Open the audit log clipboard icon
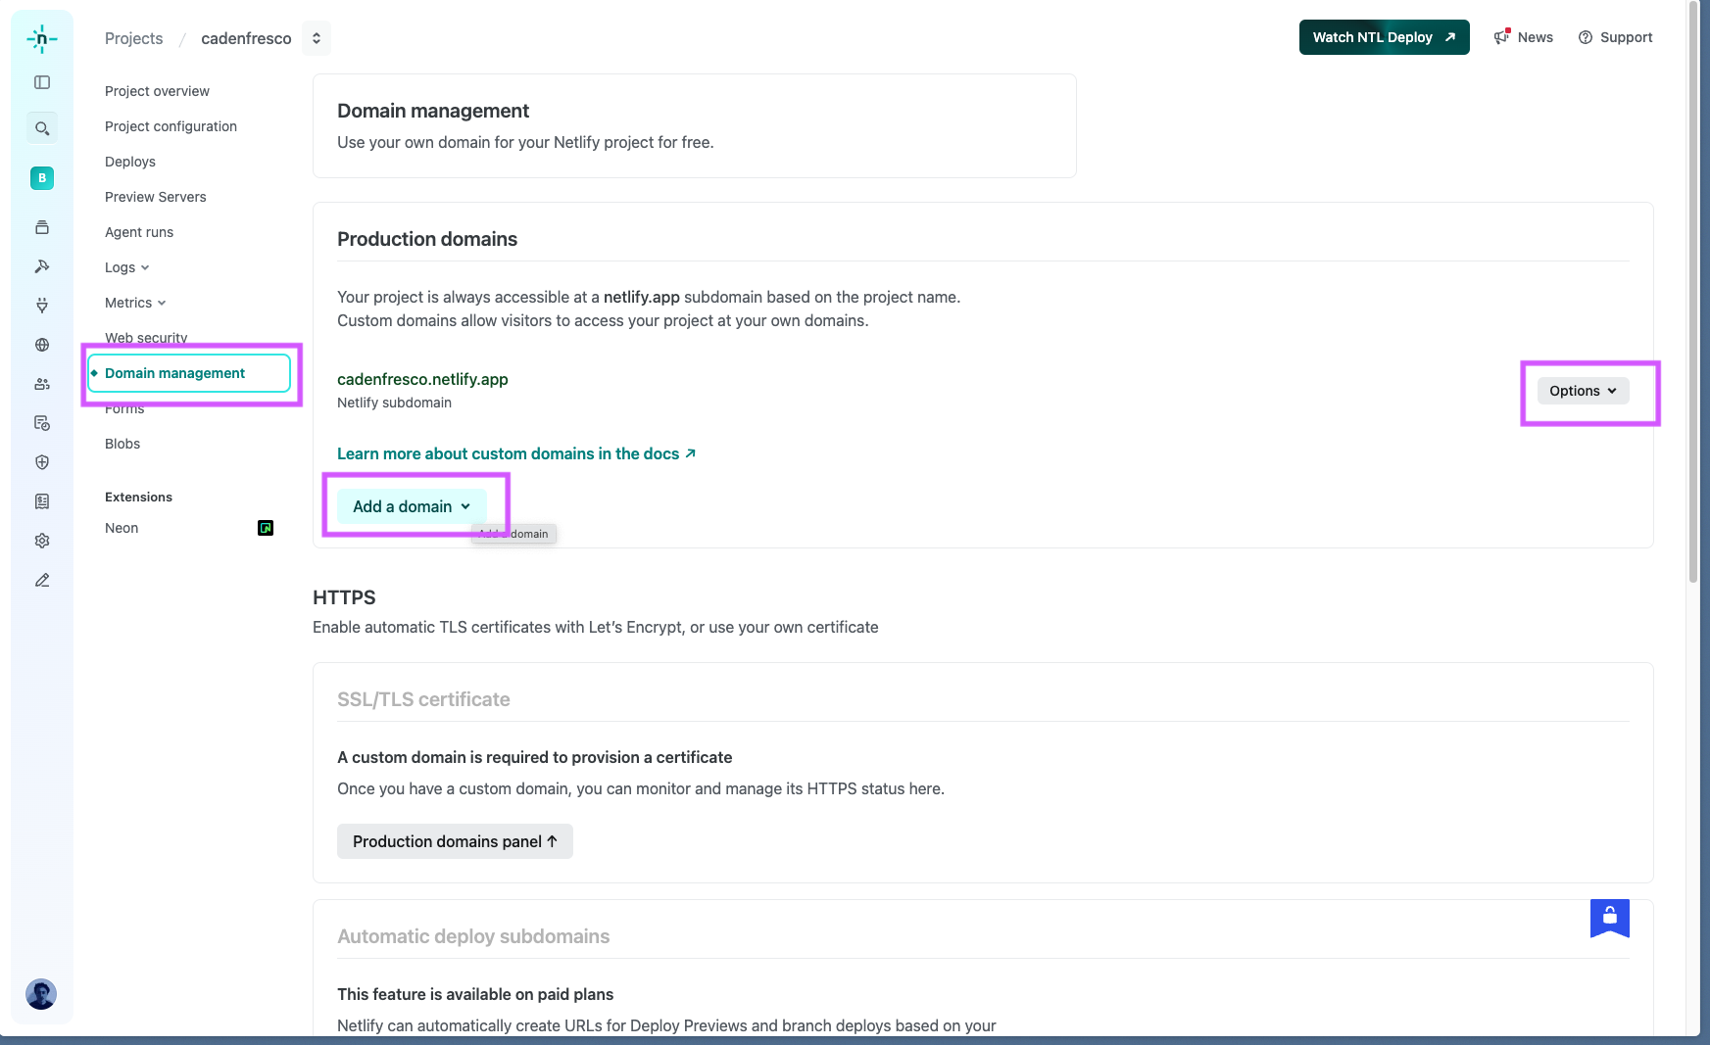The image size is (1710, 1045). (41, 422)
